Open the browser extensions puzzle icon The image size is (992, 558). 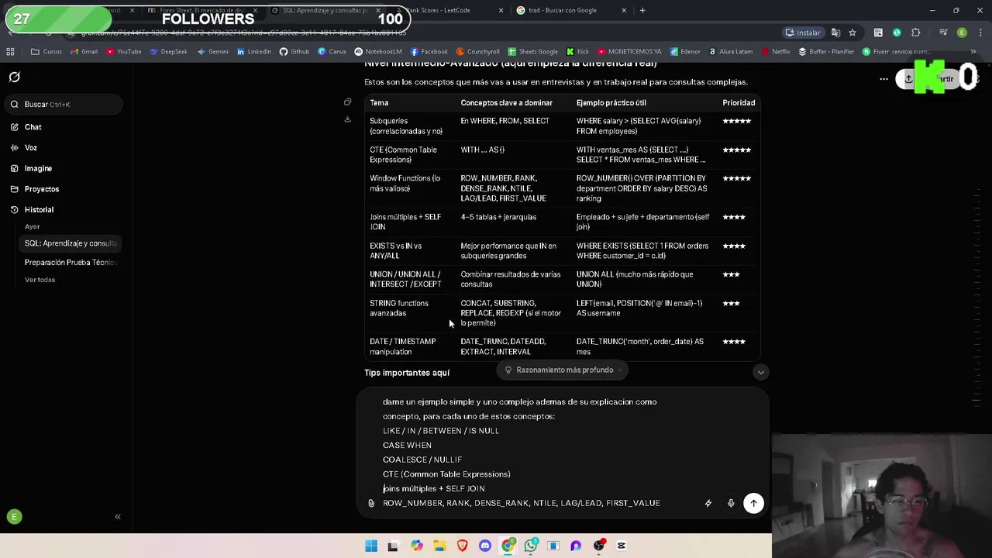916,33
